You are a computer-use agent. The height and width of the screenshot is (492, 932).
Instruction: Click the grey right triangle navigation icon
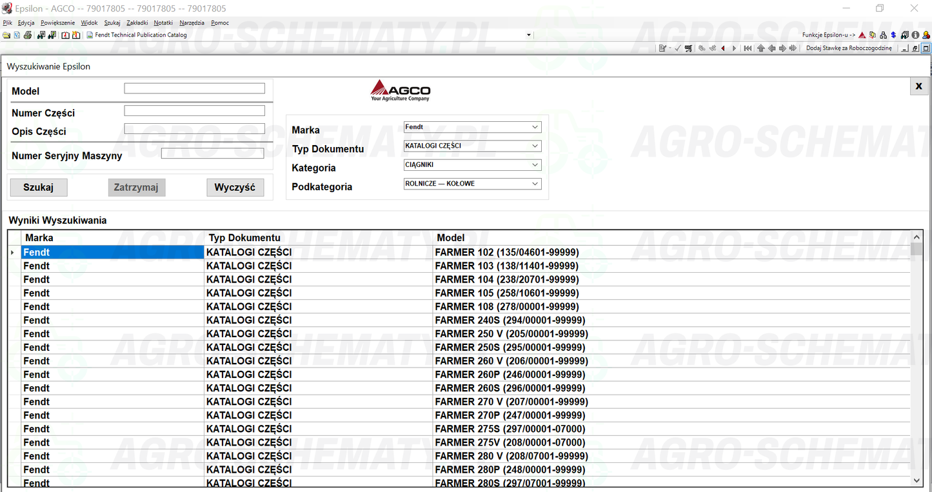click(x=734, y=48)
